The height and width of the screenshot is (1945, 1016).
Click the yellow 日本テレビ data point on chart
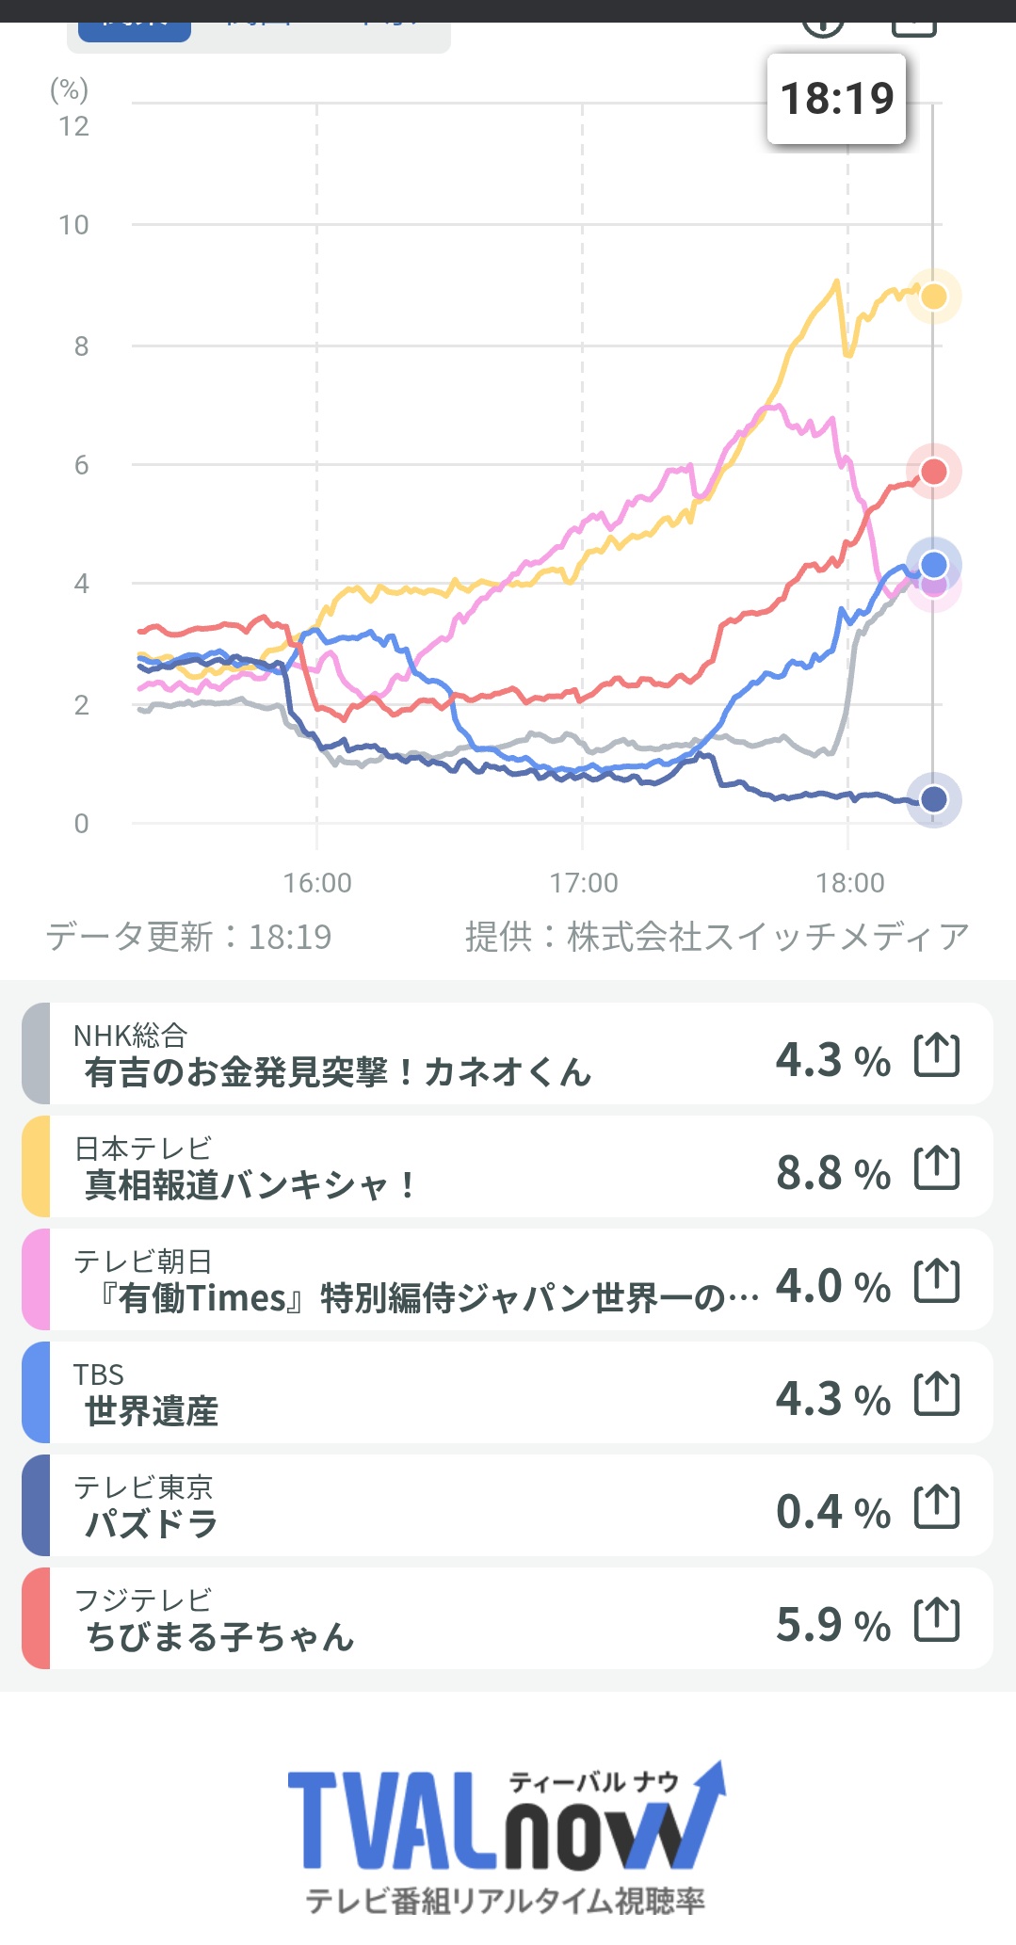coord(933,297)
